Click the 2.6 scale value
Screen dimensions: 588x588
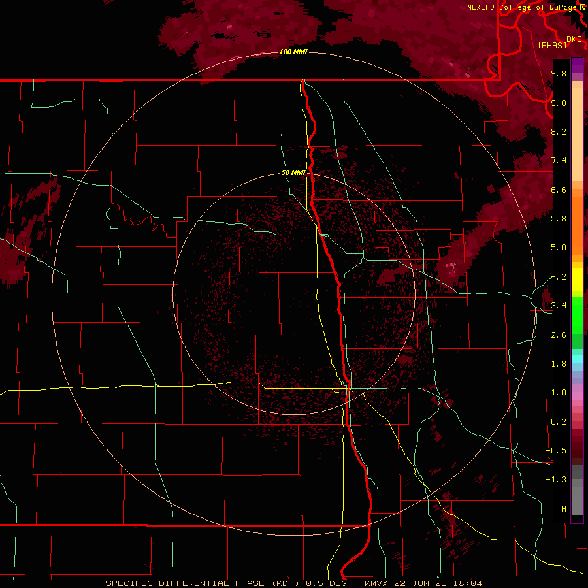559,335
